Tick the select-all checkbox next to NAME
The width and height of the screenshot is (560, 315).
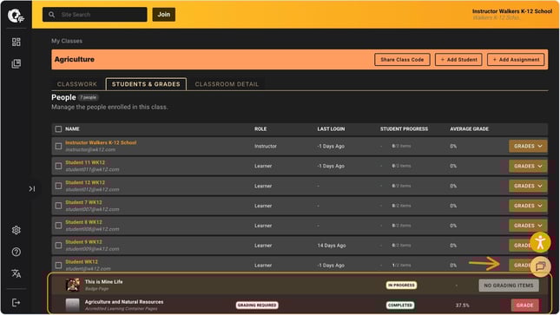[x=58, y=129]
